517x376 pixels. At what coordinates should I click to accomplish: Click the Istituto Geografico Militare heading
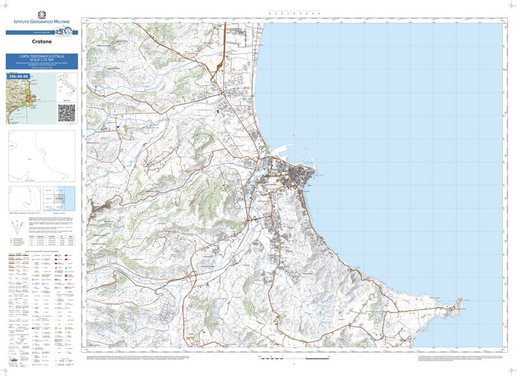(x=42, y=22)
